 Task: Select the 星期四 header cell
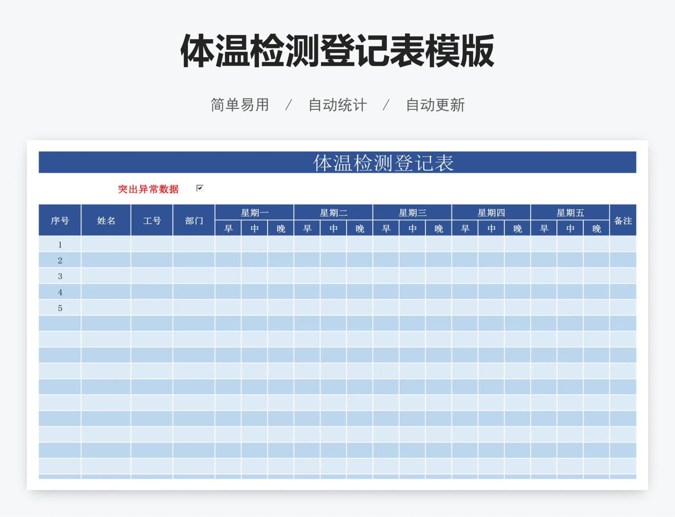(490, 212)
